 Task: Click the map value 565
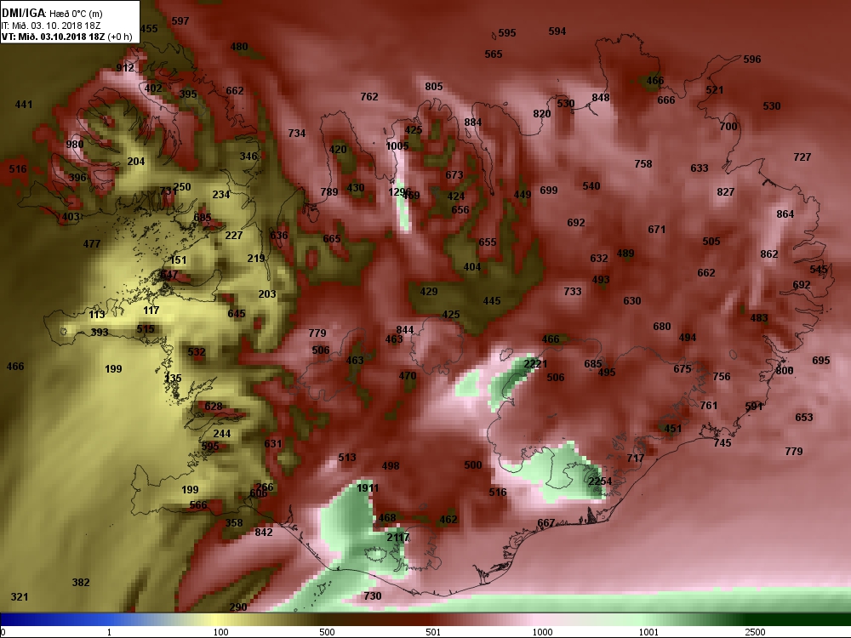click(x=494, y=54)
